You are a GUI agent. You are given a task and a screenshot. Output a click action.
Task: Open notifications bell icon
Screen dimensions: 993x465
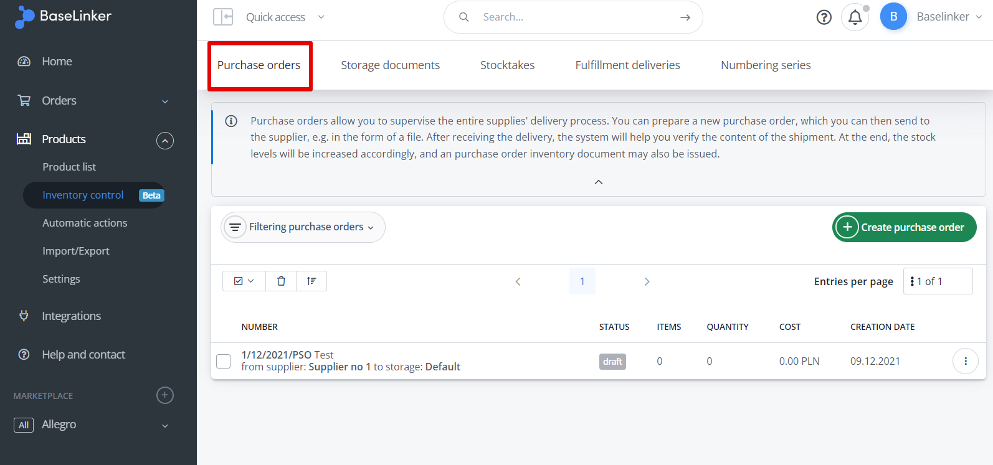(x=855, y=17)
